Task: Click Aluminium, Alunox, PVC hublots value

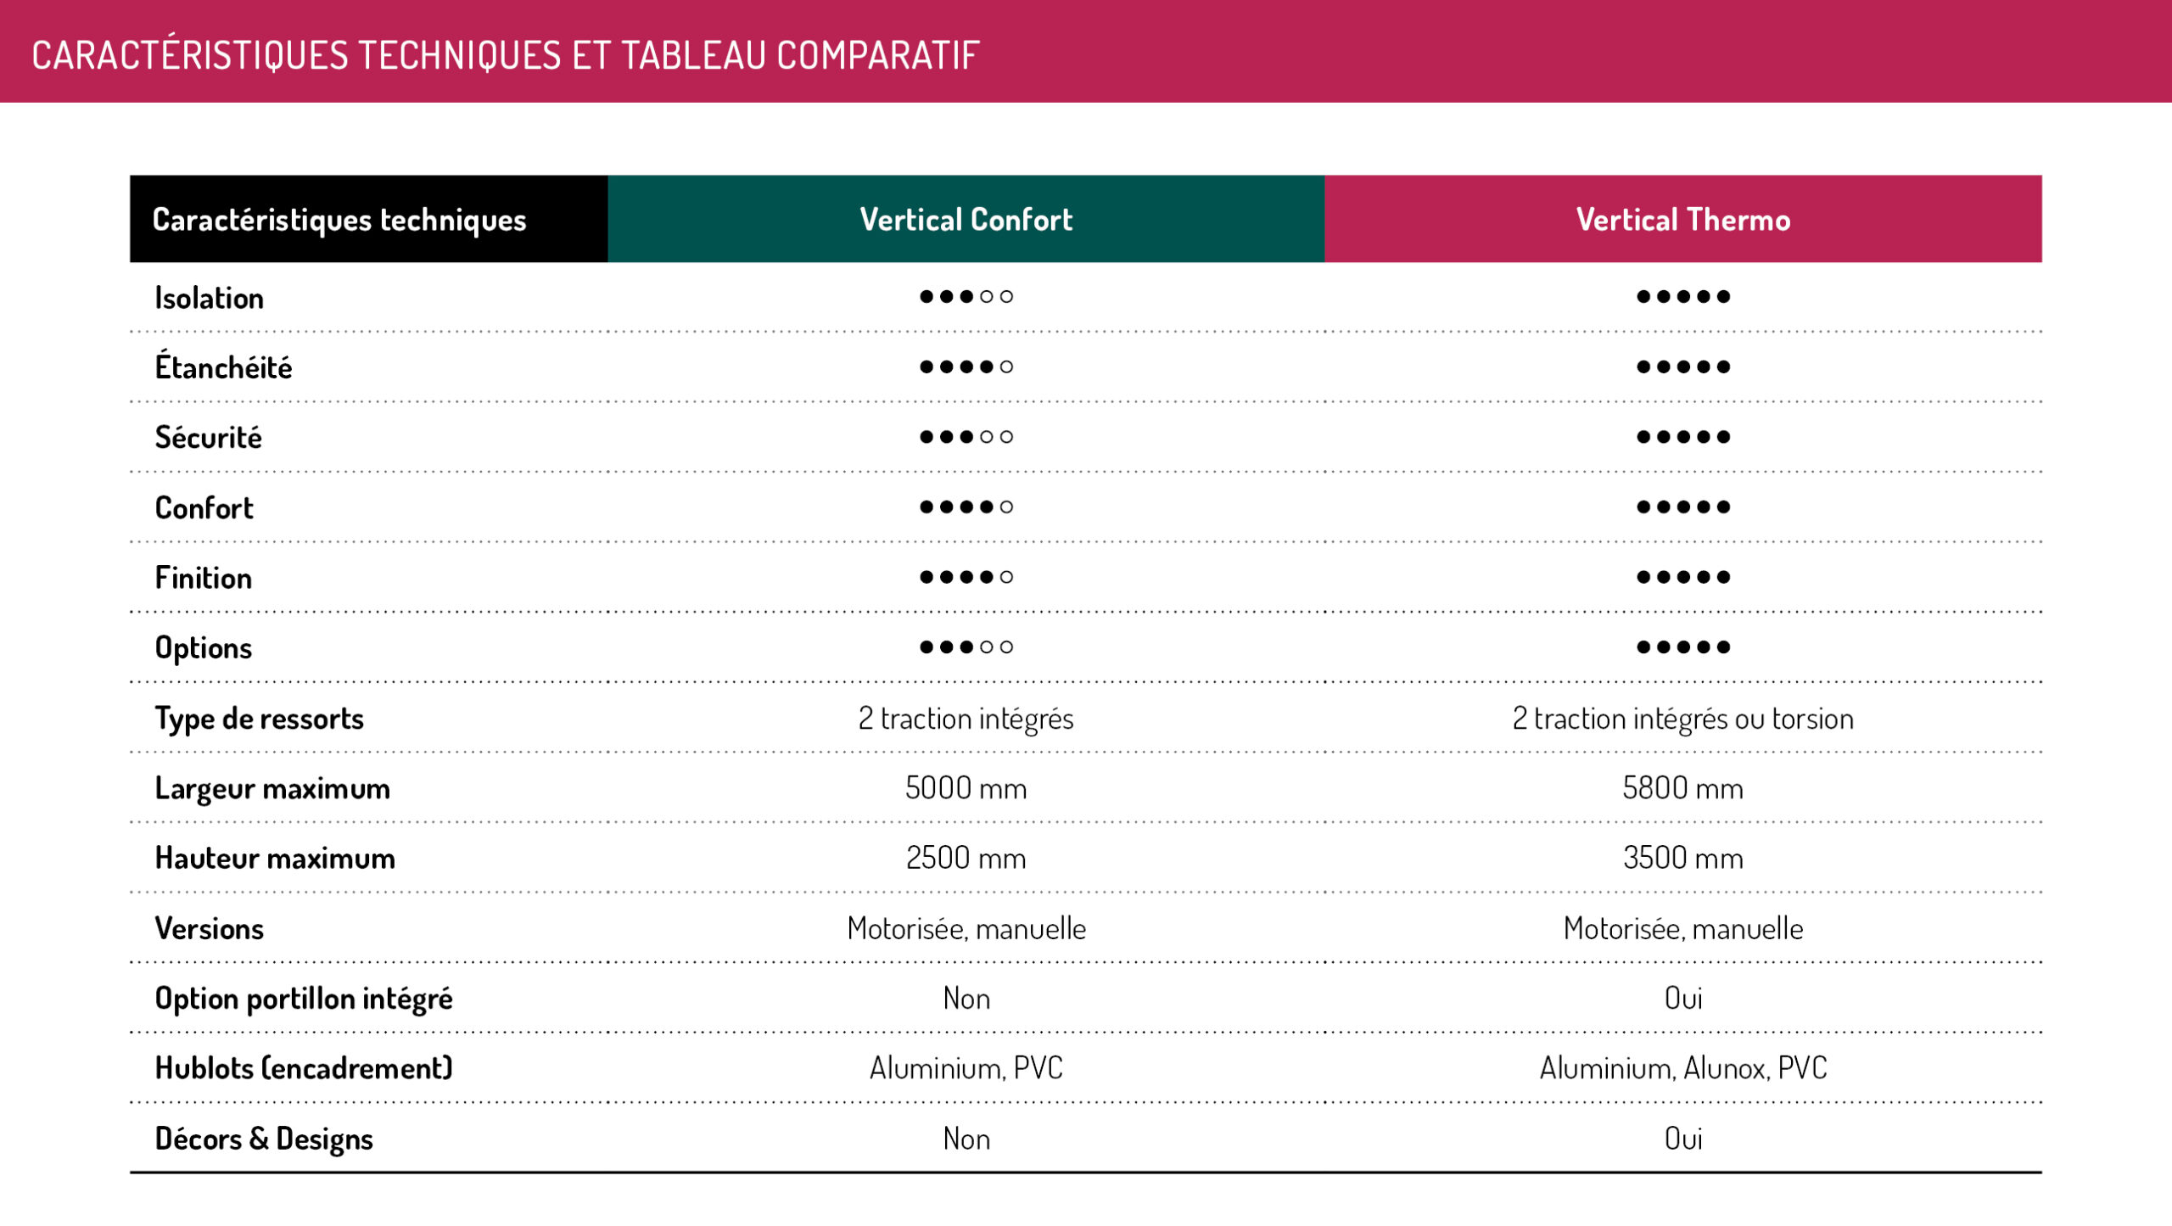Action: pyautogui.click(x=1683, y=1068)
